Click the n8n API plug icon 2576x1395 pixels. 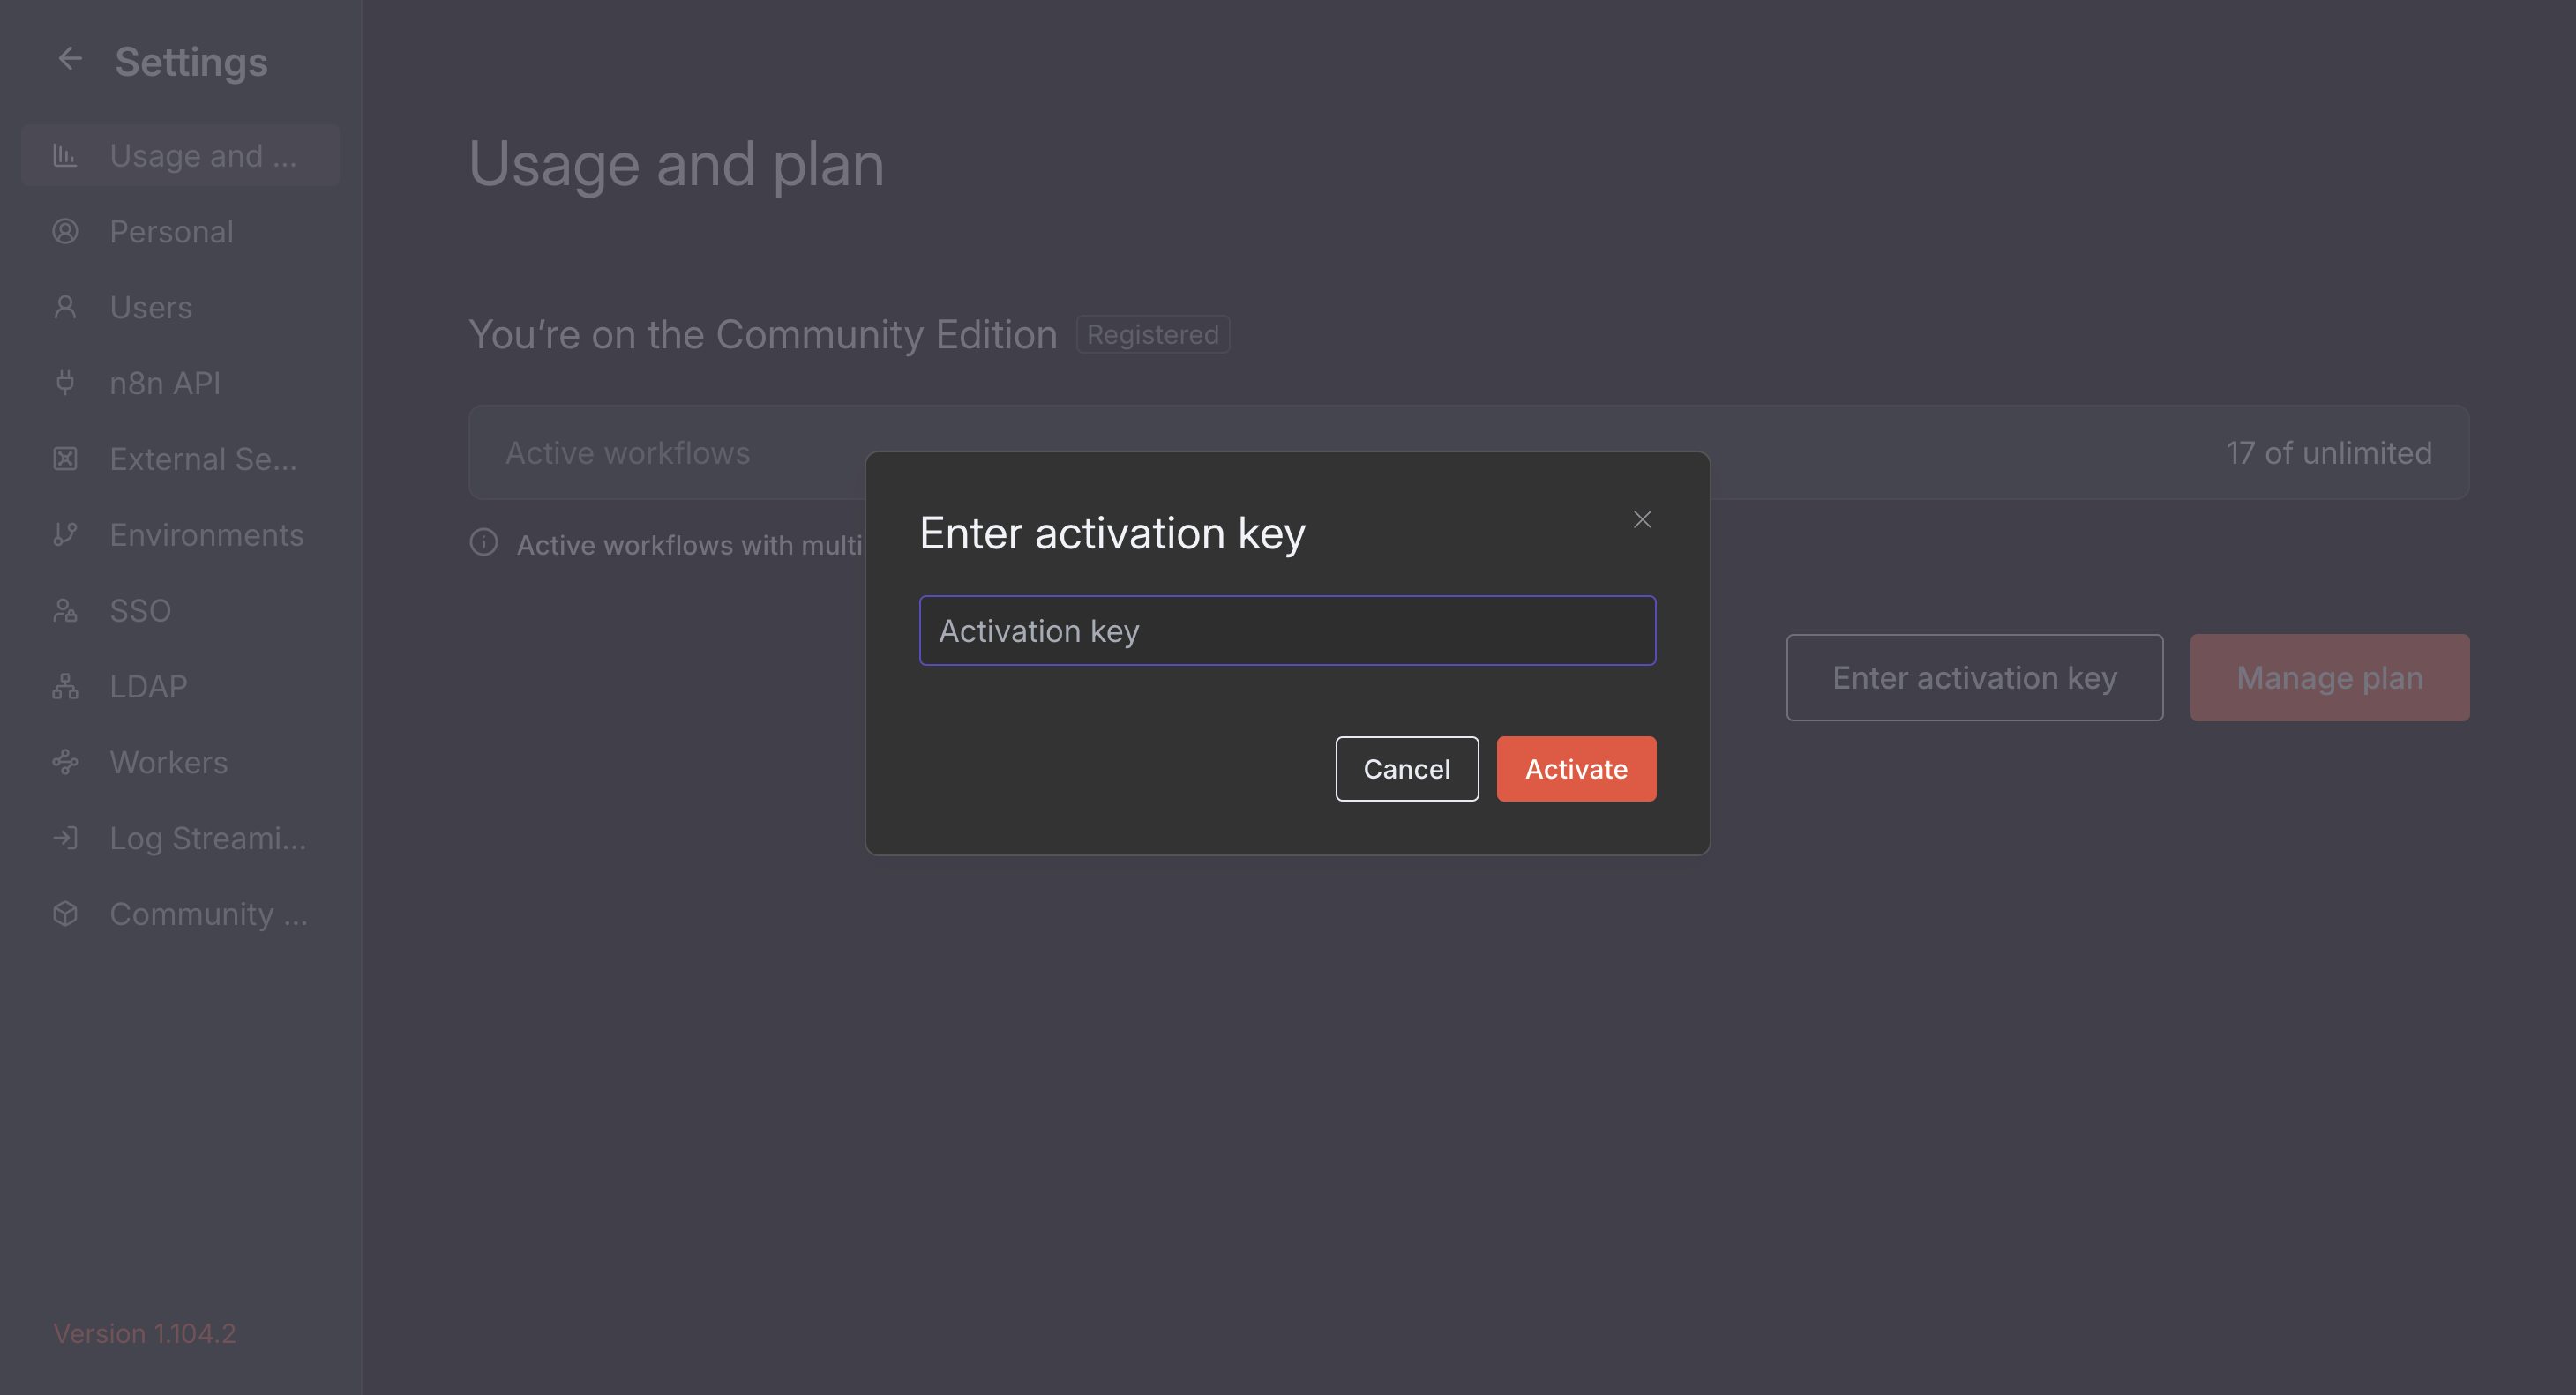(65, 383)
